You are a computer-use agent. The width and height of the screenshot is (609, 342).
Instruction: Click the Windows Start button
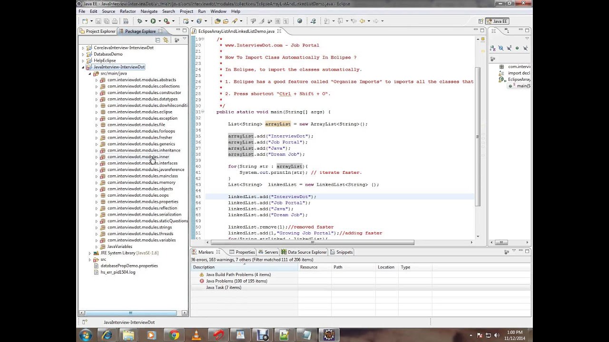point(86,335)
